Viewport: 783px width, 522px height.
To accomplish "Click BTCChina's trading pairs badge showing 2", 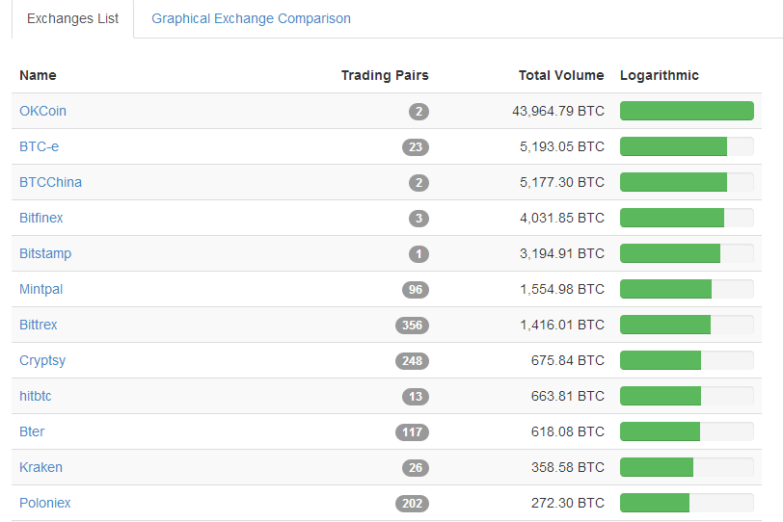I will [418, 182].
